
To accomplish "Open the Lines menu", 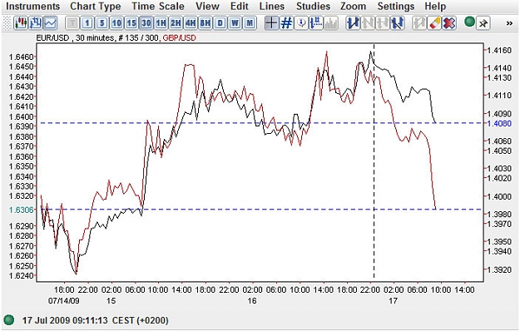I will (x=272, y=7).
